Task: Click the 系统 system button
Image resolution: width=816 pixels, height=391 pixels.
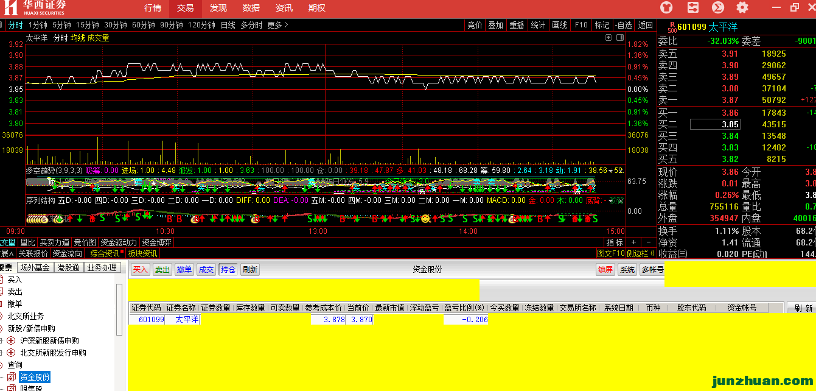Action: point(627,269)
